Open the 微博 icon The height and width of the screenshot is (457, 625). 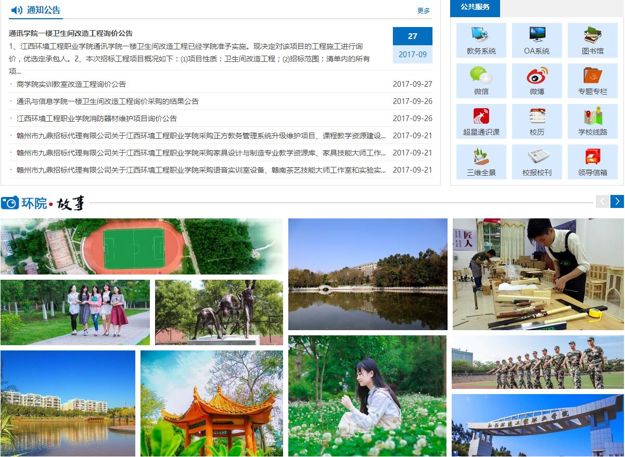pyautogui.click(x=537, y=76)
